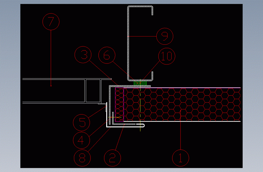Screen dimensions: 263x172
Task: Select the callout bubble numbered 8
Action: click(82, 158)
